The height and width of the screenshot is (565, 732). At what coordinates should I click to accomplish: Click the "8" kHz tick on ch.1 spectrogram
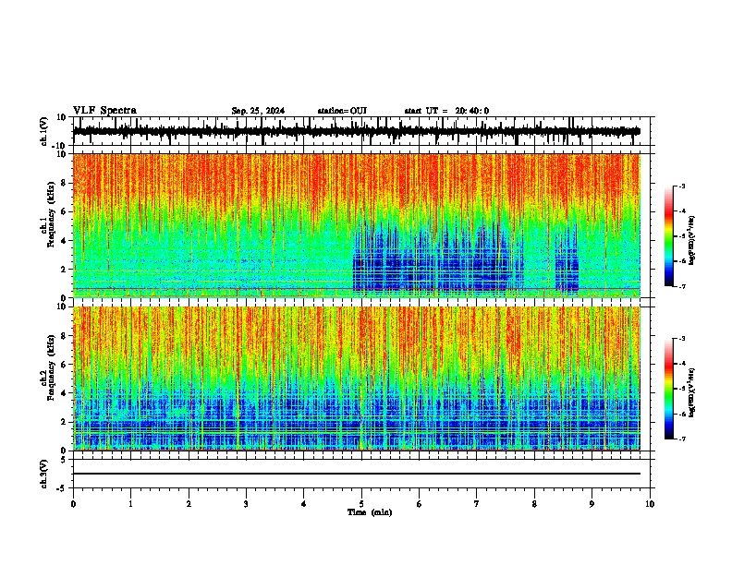click(x=65, y=183)
